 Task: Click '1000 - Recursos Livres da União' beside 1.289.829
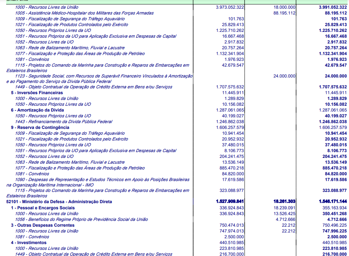click(47, 98)
